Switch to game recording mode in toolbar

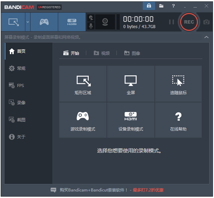click(x=44, y=22)
